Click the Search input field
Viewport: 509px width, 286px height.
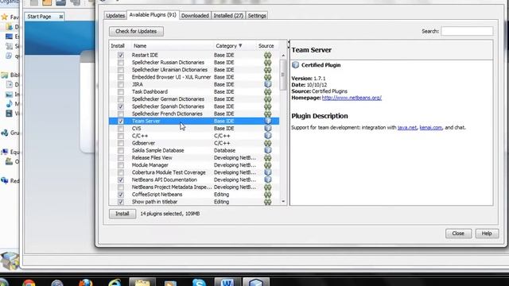pos(467,31)
